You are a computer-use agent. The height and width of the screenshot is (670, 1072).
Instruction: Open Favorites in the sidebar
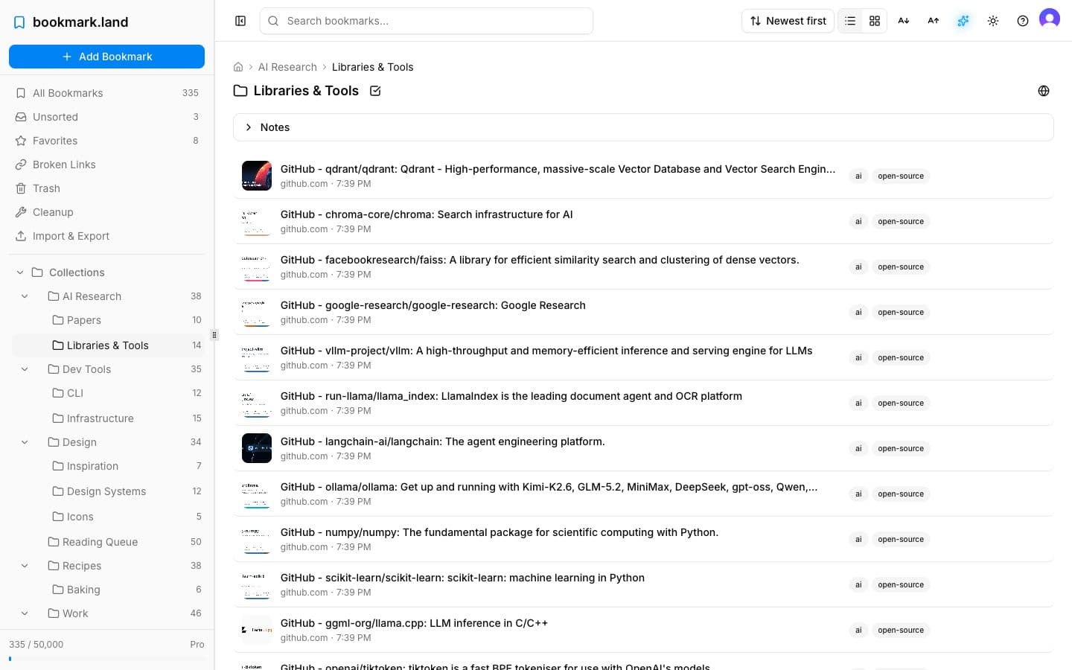[106, 141]
